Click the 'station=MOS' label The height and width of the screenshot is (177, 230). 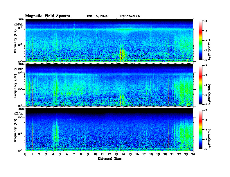[x=130, y=16]
